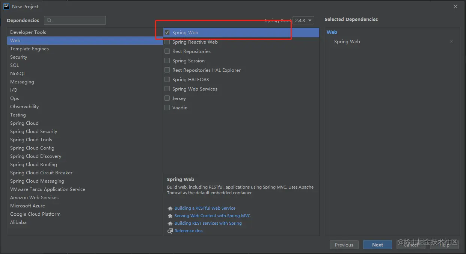Click the search magnifier icon in Dependencies
This screenshot has height=254, width=466.
click(x=49, y=20)
